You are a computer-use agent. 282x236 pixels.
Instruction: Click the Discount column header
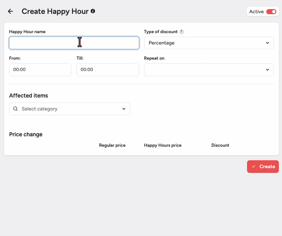coord(220,145)
